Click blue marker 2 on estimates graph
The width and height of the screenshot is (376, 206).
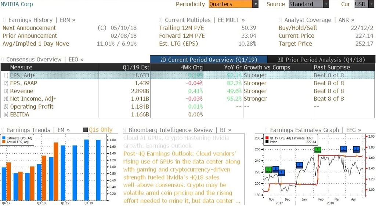click(x=356, y=149)
